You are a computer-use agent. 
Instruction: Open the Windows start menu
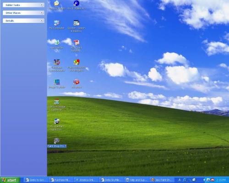[10, 180]
